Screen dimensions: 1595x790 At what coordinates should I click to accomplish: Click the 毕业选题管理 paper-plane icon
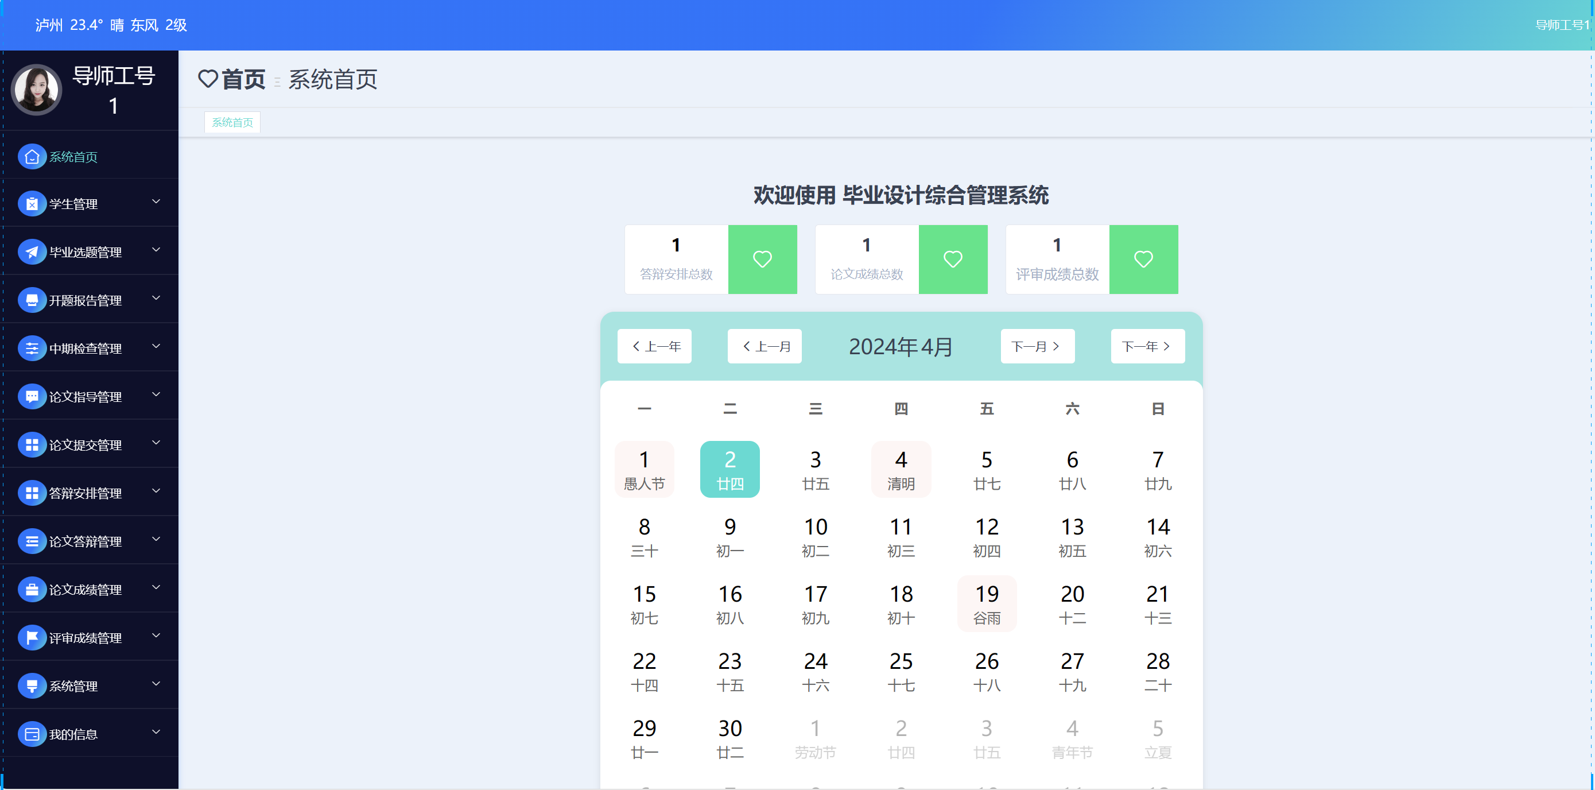(x=32, y=251)
